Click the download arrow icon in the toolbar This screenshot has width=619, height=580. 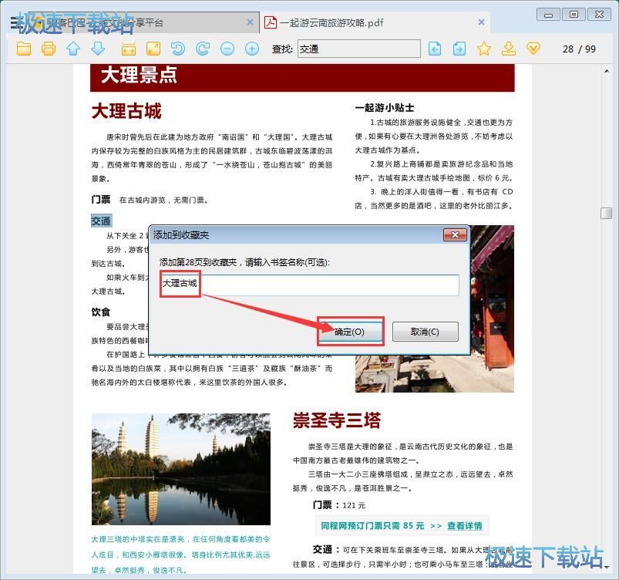click(x=509, y=49)
